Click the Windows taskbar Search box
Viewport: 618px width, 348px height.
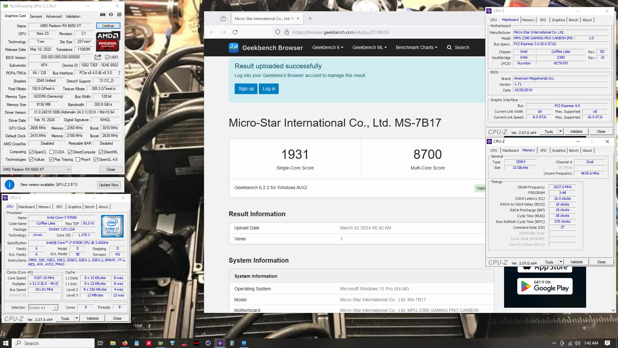pyautogui.click(x=53, y=343)
